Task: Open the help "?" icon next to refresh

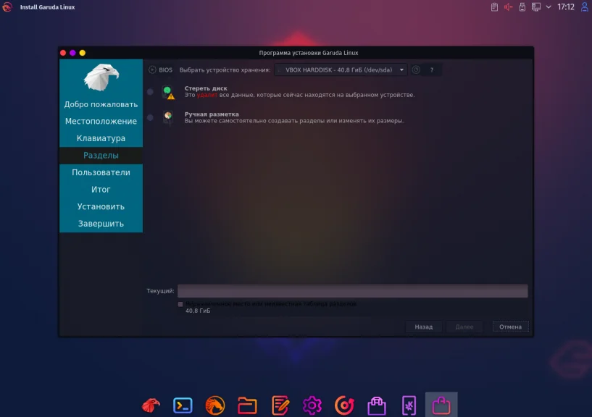Action: pyautogui.click(x=430, y=69)
